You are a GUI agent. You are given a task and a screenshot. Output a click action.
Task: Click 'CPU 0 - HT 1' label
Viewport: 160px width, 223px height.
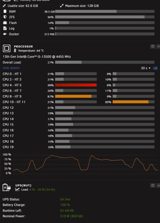click(x=12, y=74)
